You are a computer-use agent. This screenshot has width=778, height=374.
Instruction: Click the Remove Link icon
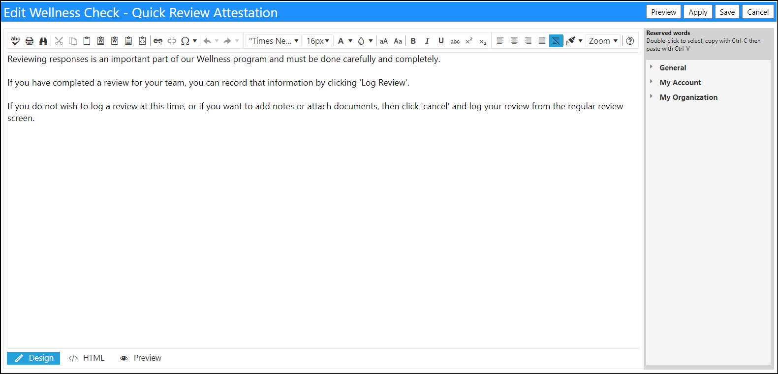pos(172,41)
